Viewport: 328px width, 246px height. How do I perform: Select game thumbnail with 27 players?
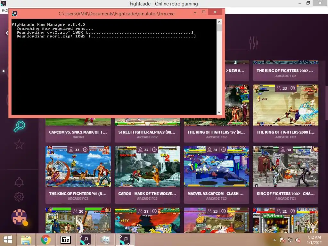[x=147, y=220]
